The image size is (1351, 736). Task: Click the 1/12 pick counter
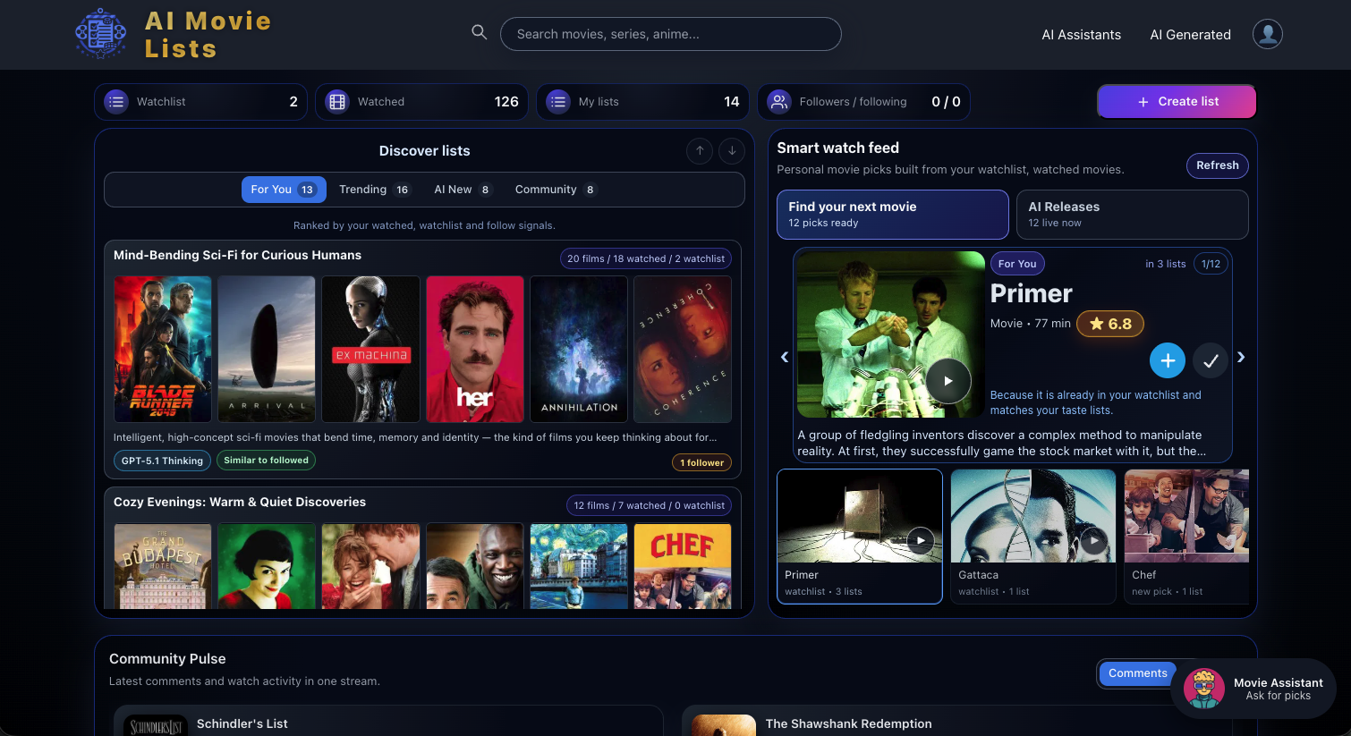coord(1211,264)
